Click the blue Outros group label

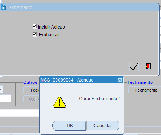tap(30, 82)
